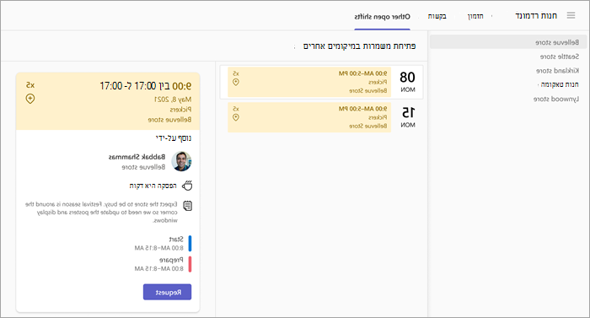This screenshot has width=590, height=318.
Task: Click the location pin icon in detail card
Action: click(x=30, y=99)
